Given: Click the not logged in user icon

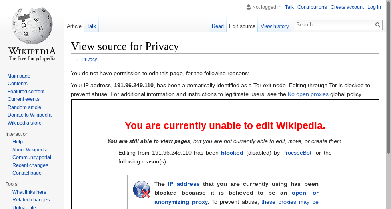Looking at the screenshot, I should [249, 7].
